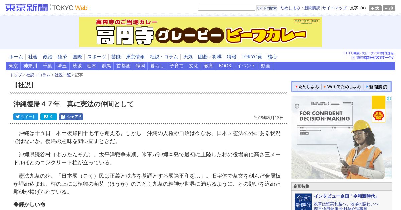Open the 経済 section

coord(62,57)
